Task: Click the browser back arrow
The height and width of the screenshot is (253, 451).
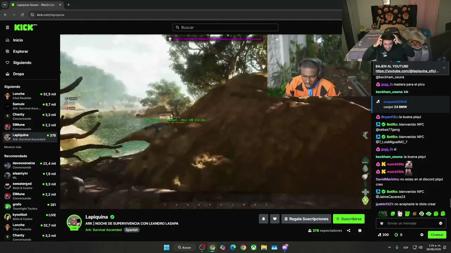Action: click(5, 15)
